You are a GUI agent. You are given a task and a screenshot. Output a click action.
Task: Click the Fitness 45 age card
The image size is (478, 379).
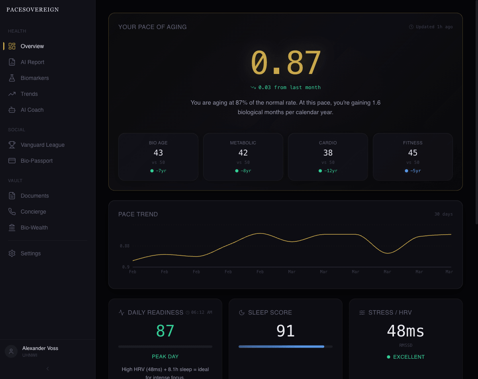click(x=413, y=157)
